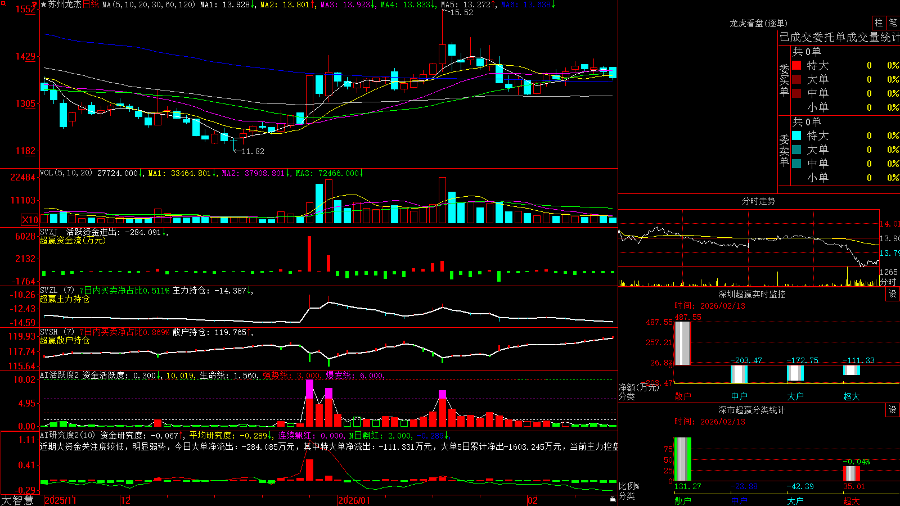
Task: Click the -172.75 大户 bar in 实时监控 chart
Action: [795, 373]
